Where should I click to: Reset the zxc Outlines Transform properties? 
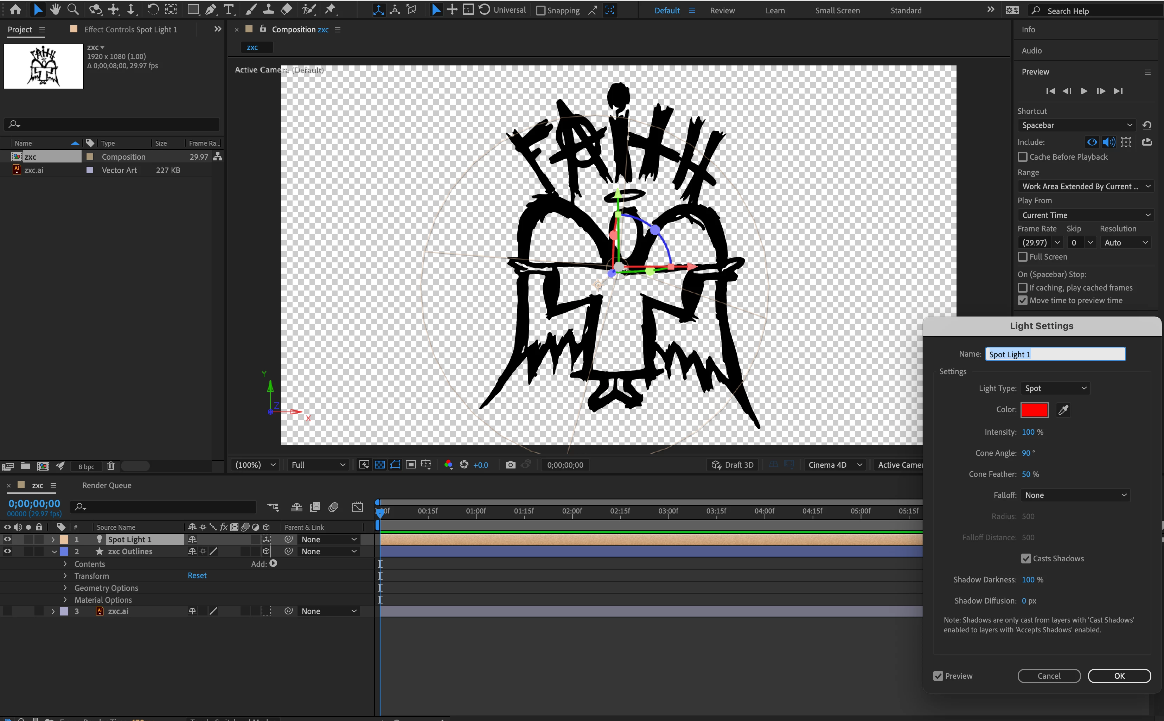(197, 575)
